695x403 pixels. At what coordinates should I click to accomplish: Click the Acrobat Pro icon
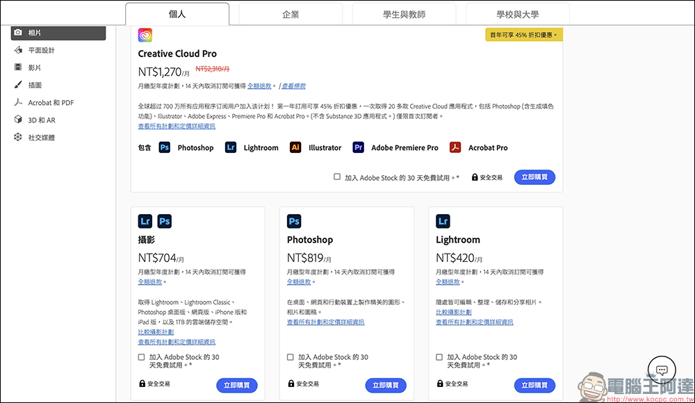coord(455,147)
